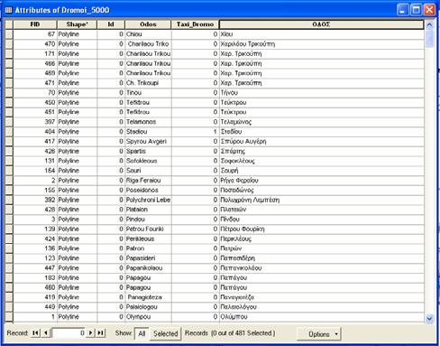Click the Odos column header
Screen dimensions: 440x346
click(148, 24)
